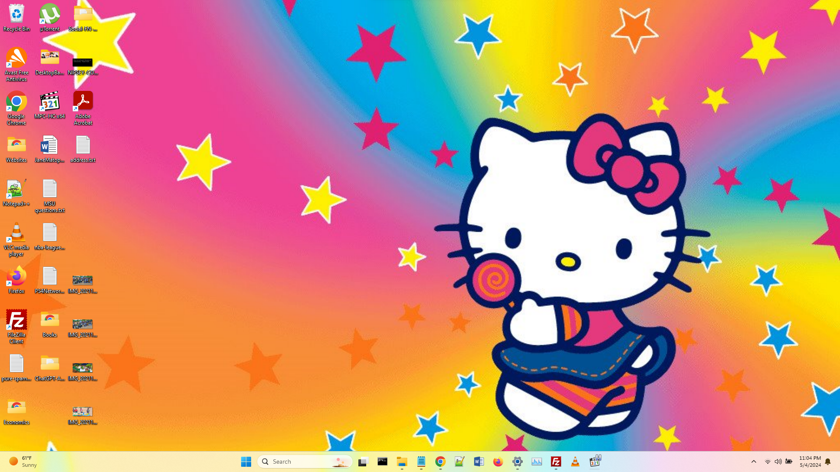Screen dimensions: 840x472
Task: Click the taskbar Search box
Action: point(305,462)
